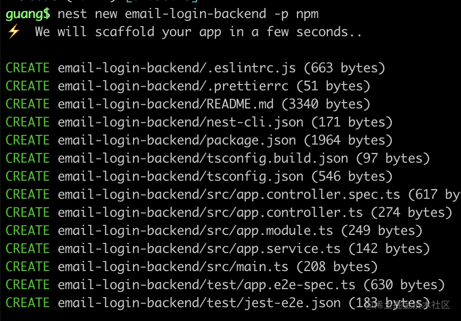The width and height of the screenshot is (461, 321).
Task: Click the test/app.e2e-spec.ts path
Action: pyautogui.click(x=203, y=285)
